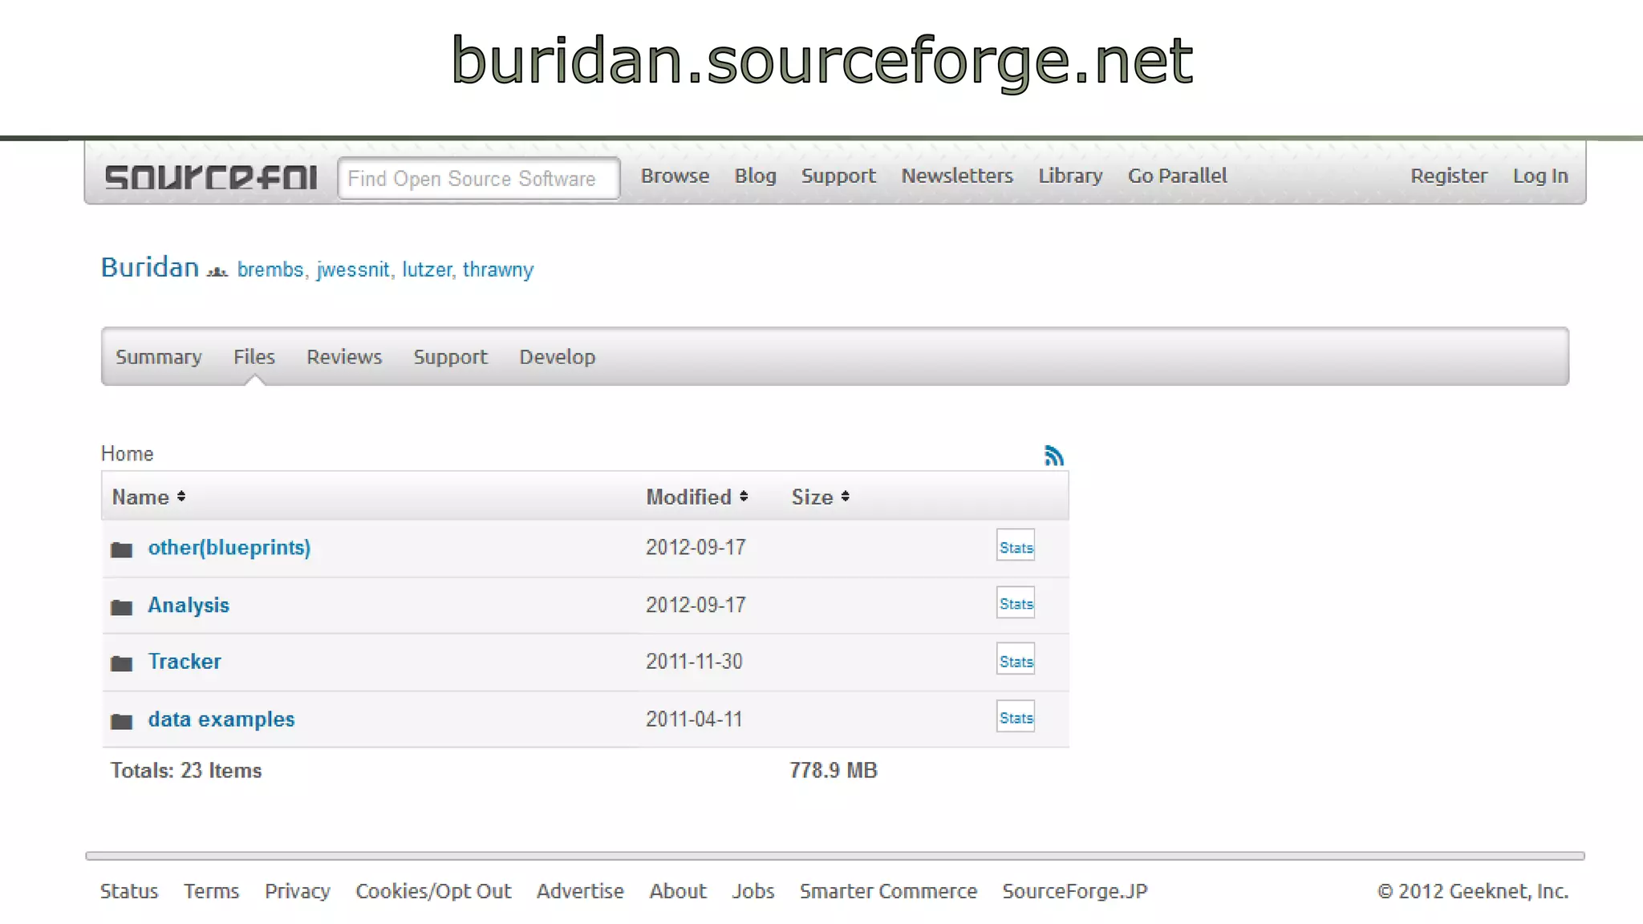Switch to the Reviews tab
The width and height of the screenshot is (1643, 924).
[344, 357]
